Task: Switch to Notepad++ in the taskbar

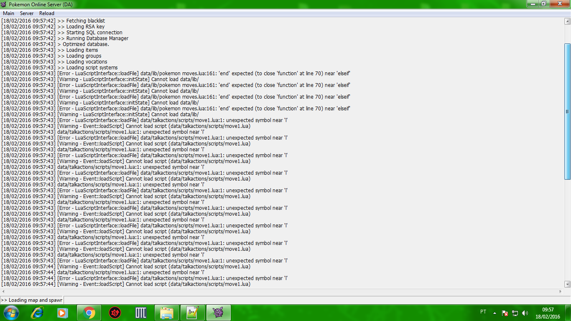Action: pos(193,313)
